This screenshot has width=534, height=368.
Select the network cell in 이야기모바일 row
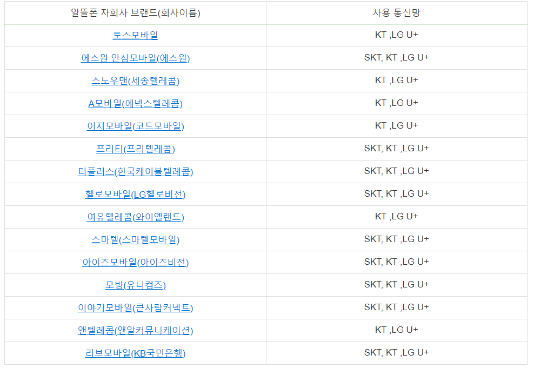click(396, 307)
